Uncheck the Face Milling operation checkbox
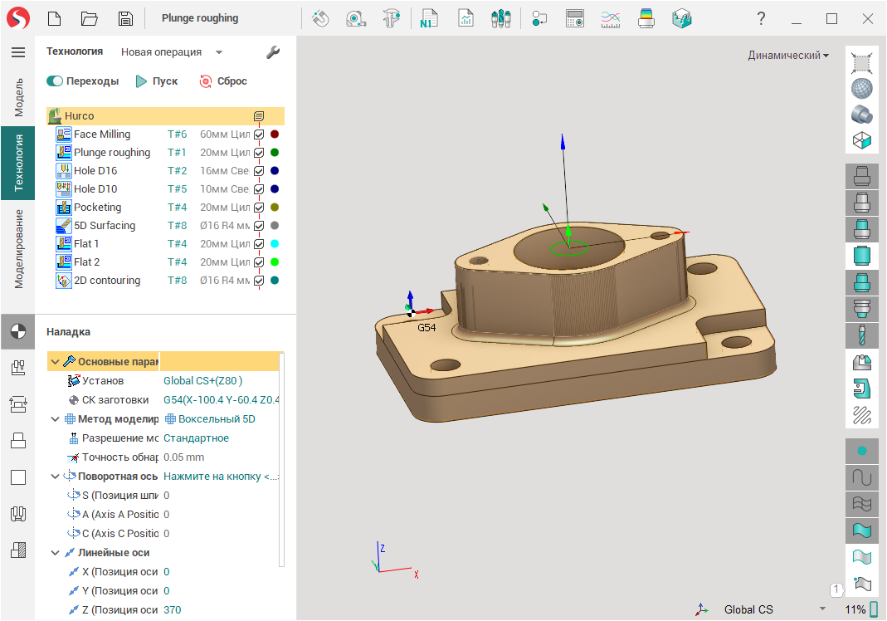The height and width of the screenshot is (621, 887). click(x=259, y=134)
